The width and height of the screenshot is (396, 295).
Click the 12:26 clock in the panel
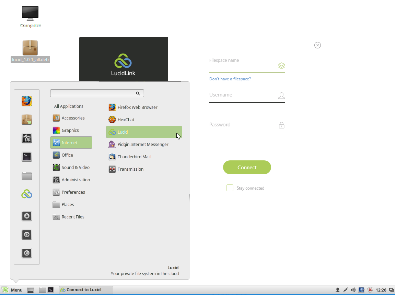381,290
